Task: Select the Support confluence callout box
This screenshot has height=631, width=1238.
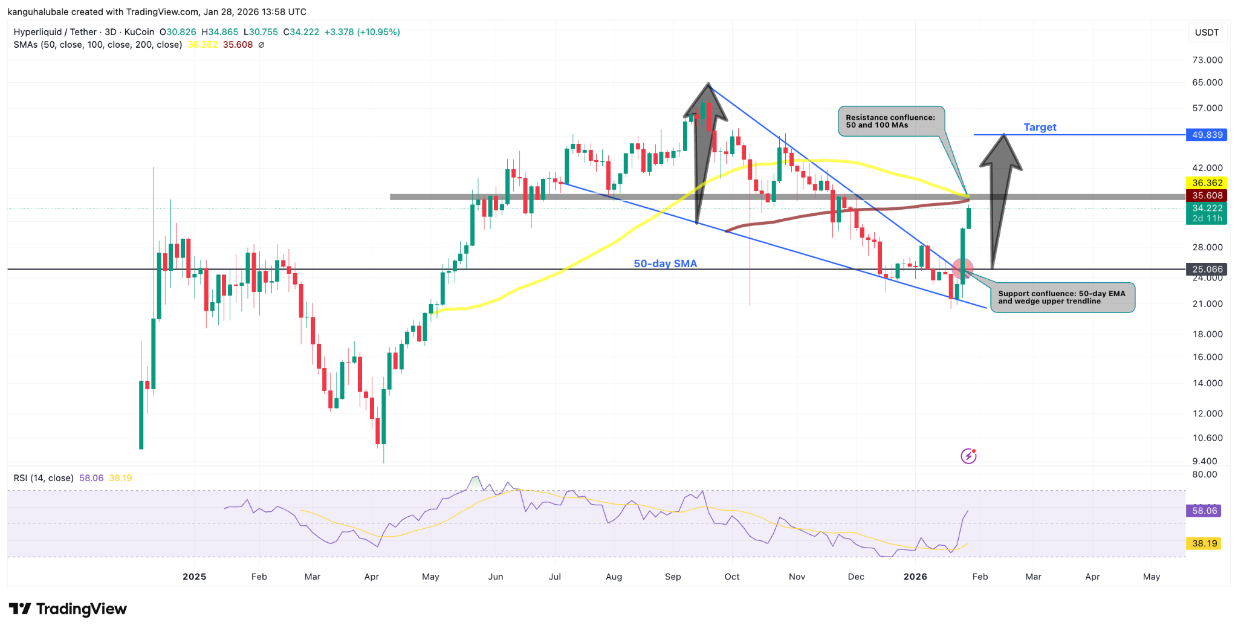Action: pos(1061,297)
